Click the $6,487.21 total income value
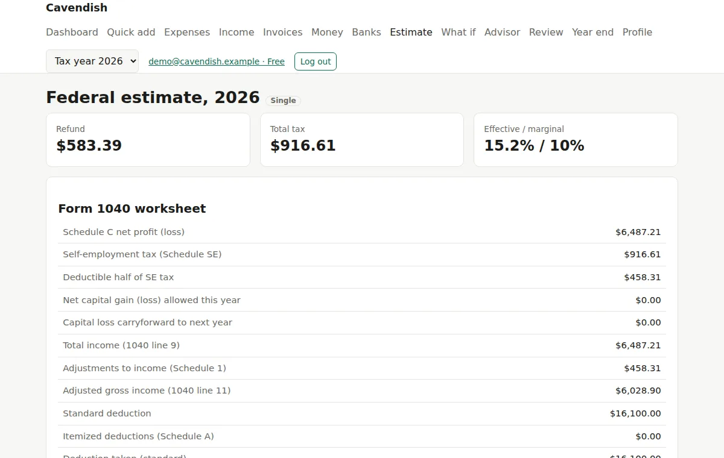The width and height of the screenshot is (724, 458). (x=638, y=345)
